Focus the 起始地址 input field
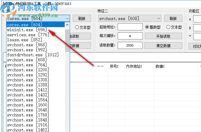Image resolution: width=201 pixels, height=132 pixels. click(130, 27)
